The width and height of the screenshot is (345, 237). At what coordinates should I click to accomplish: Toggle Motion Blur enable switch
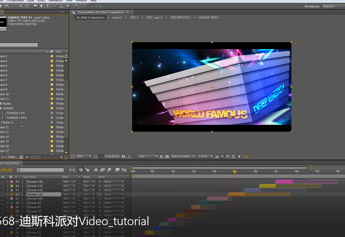pos(109,170)
